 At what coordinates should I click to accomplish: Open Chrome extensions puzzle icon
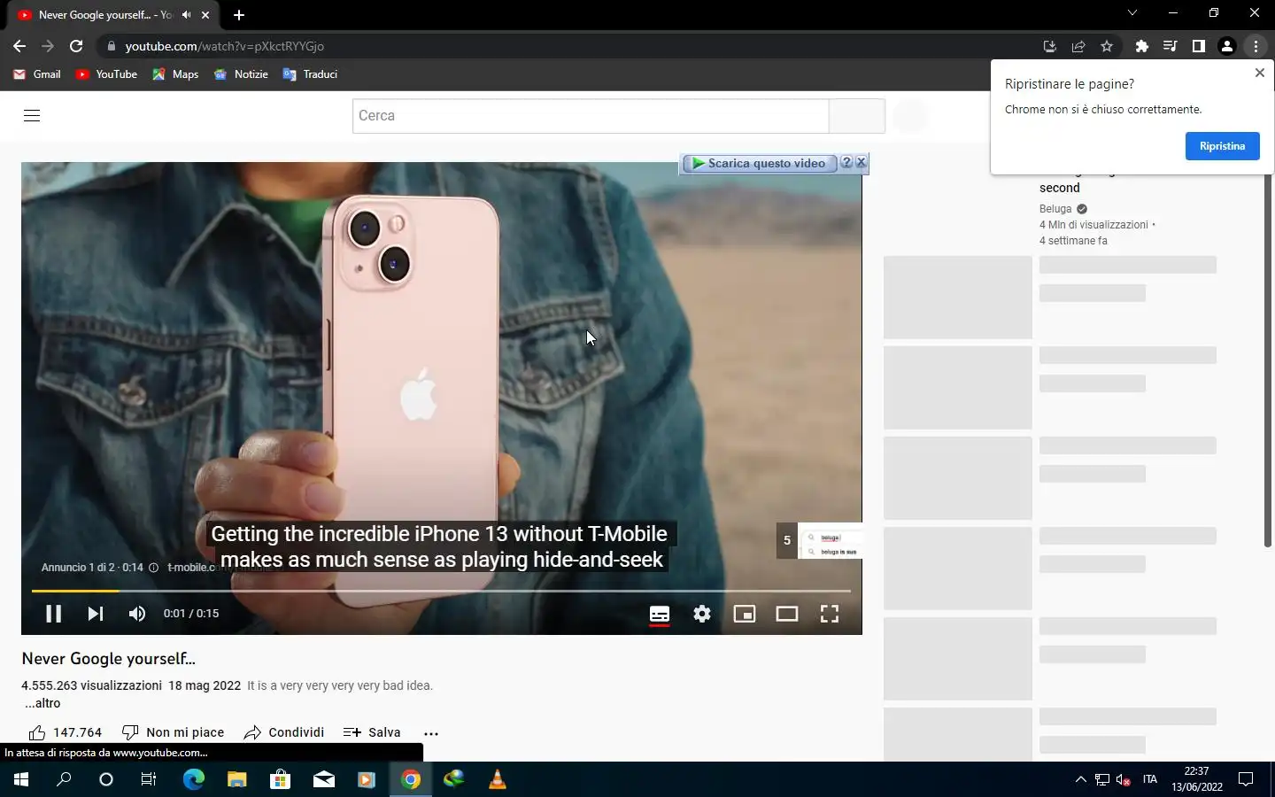[1142, 46]
